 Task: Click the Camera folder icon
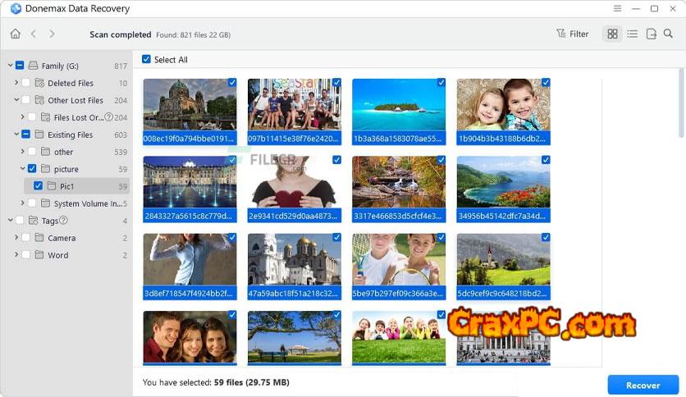tap(39, 237)
